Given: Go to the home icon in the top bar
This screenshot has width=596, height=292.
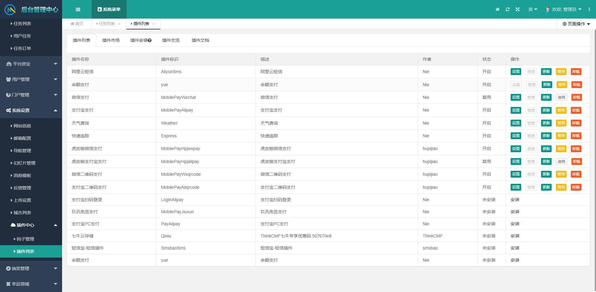Looking at the screenshot, I should (x=497, y=9).
